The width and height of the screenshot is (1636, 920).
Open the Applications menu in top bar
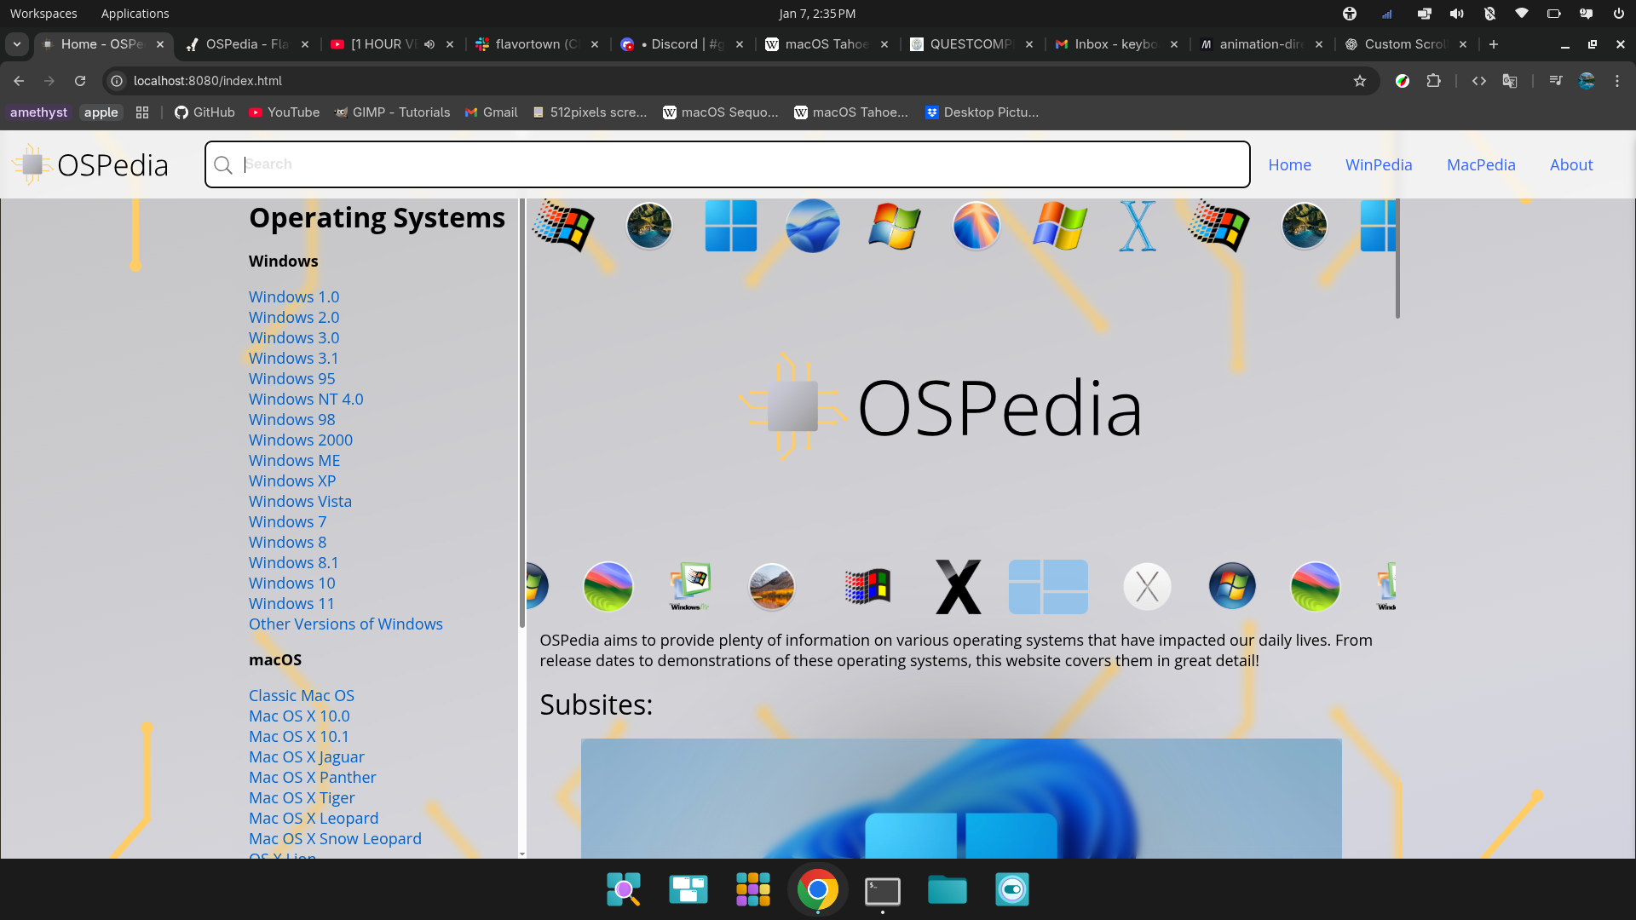(135, 14)
